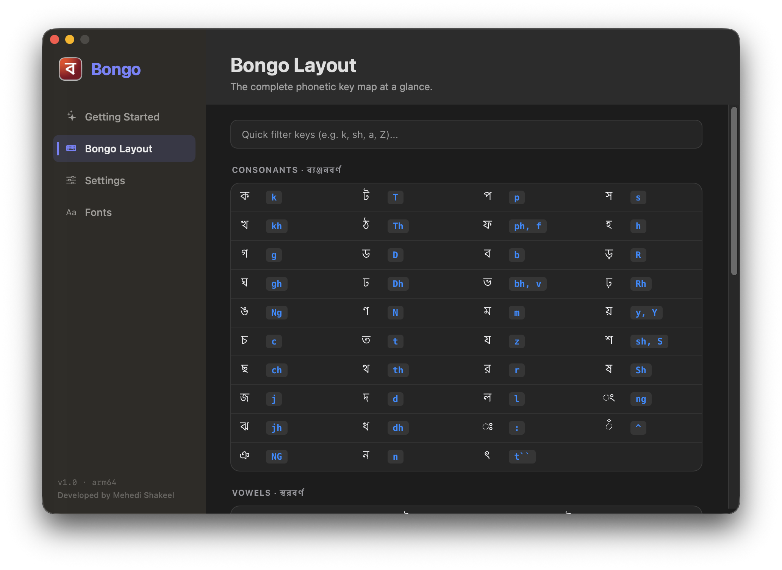Viewport: 782px width, 570px height.
Task: Click the 'kh' key badge
Action: click(277, 226)
